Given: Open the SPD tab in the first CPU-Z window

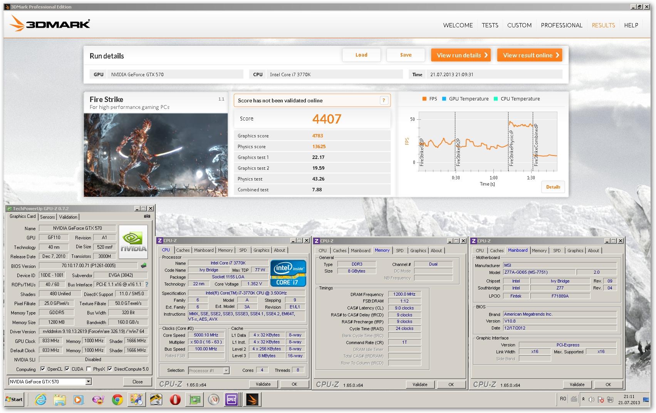Looking at the screenshot, I should click(243, 250).
